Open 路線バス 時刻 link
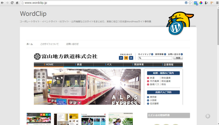 coord(156,84)
